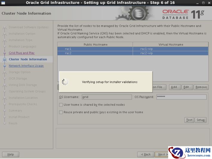Click the Next button
Viewport: 212px width, 159px height.
(162, 154)
